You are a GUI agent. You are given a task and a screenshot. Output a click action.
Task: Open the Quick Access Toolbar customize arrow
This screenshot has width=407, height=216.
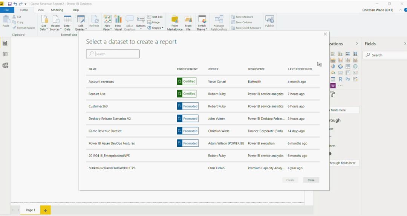coord(26,4)
